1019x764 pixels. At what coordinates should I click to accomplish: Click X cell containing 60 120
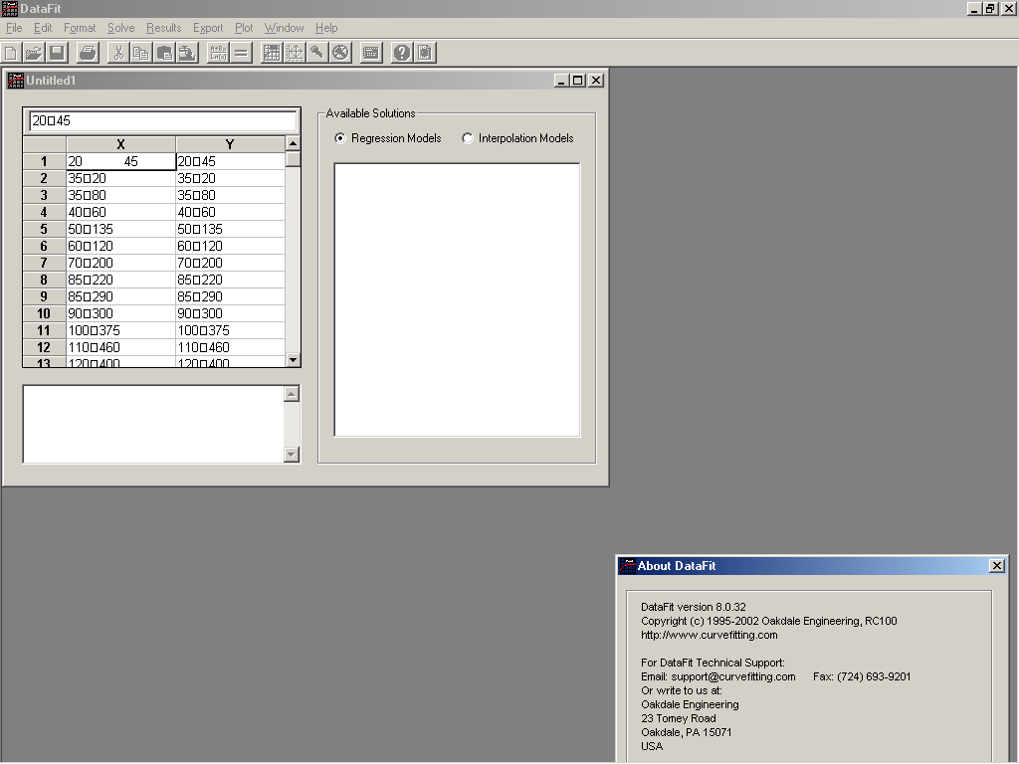pyautogui.click(x=120, y=246)
